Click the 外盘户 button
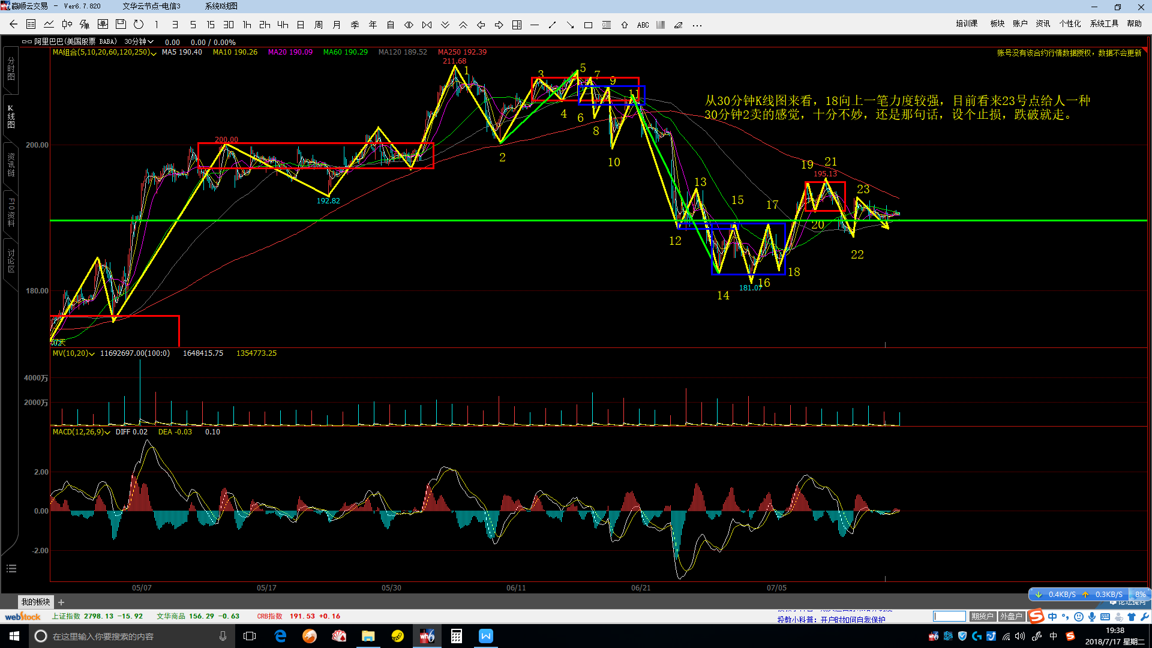 tap(1011, 616)
